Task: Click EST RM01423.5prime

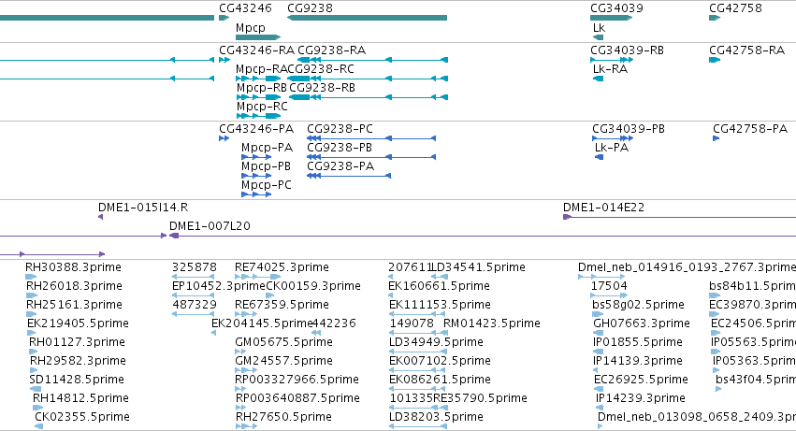Action: [x=491, y=323]
